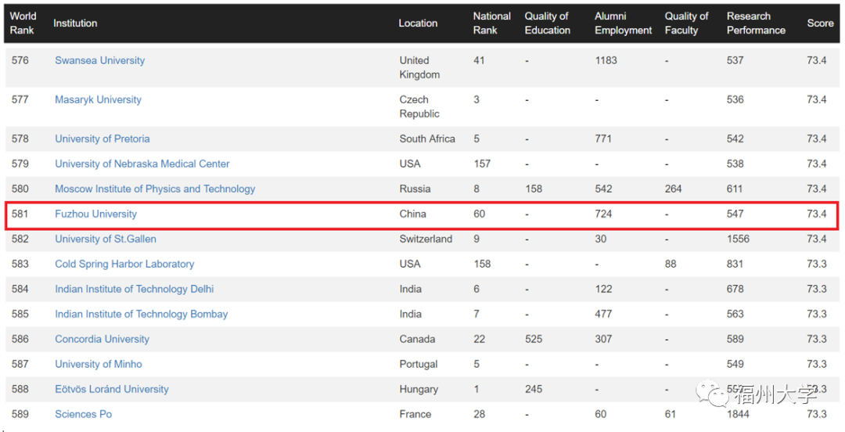Select the France location cell

click(415, 414)
